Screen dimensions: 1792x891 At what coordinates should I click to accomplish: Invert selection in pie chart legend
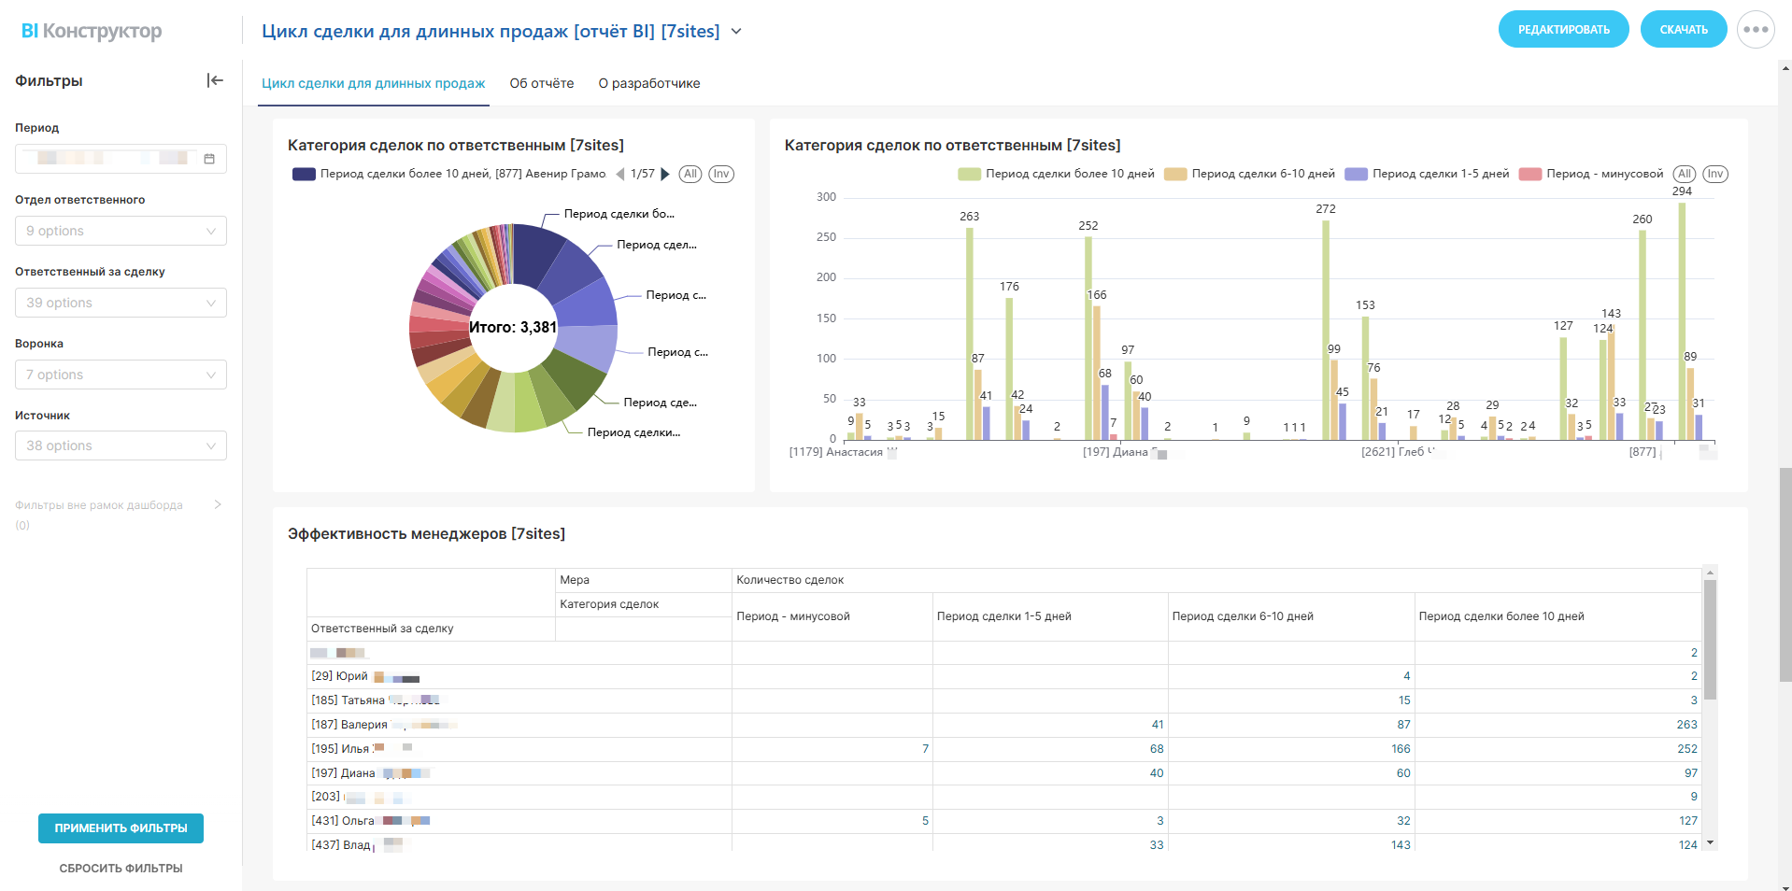click(x=721, y=174)
